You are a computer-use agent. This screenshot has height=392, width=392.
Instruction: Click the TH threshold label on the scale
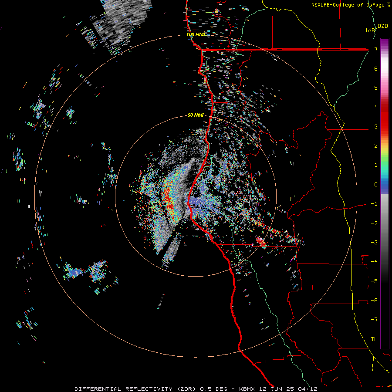(x=374, y=339)
